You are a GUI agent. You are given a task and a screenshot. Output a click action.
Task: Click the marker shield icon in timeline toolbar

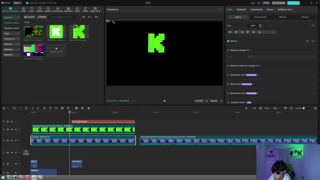50,108
